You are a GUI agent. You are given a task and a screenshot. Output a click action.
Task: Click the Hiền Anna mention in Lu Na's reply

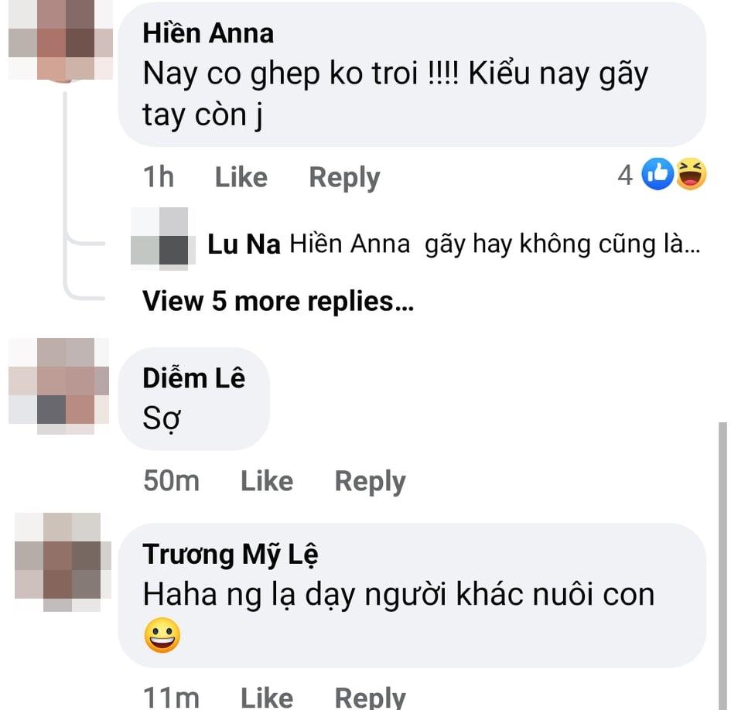[x=349, y=244]
